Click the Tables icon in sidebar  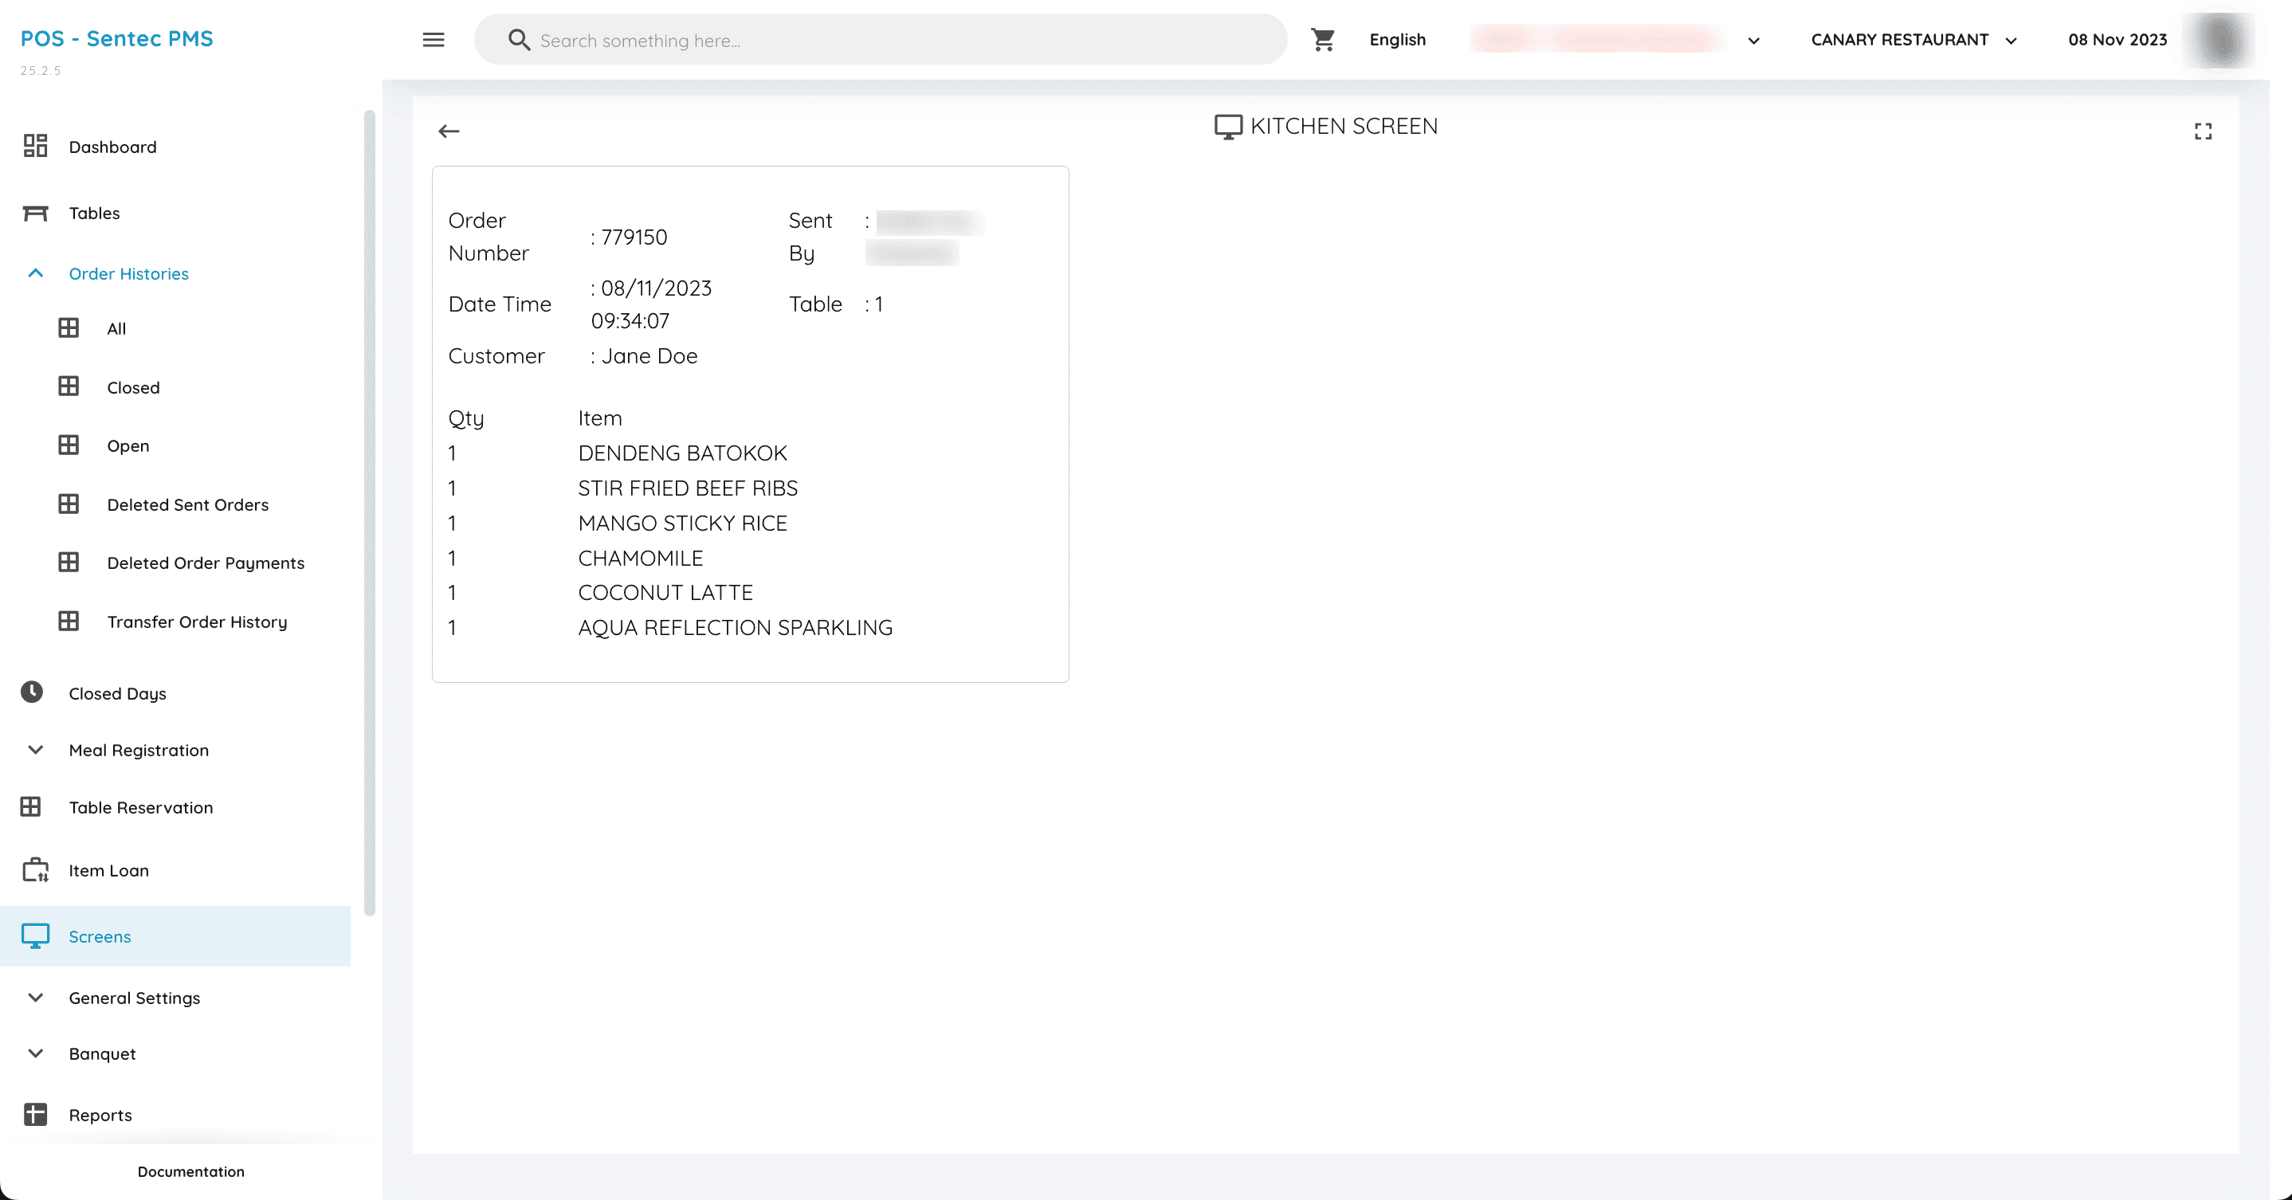pos(36,213)
